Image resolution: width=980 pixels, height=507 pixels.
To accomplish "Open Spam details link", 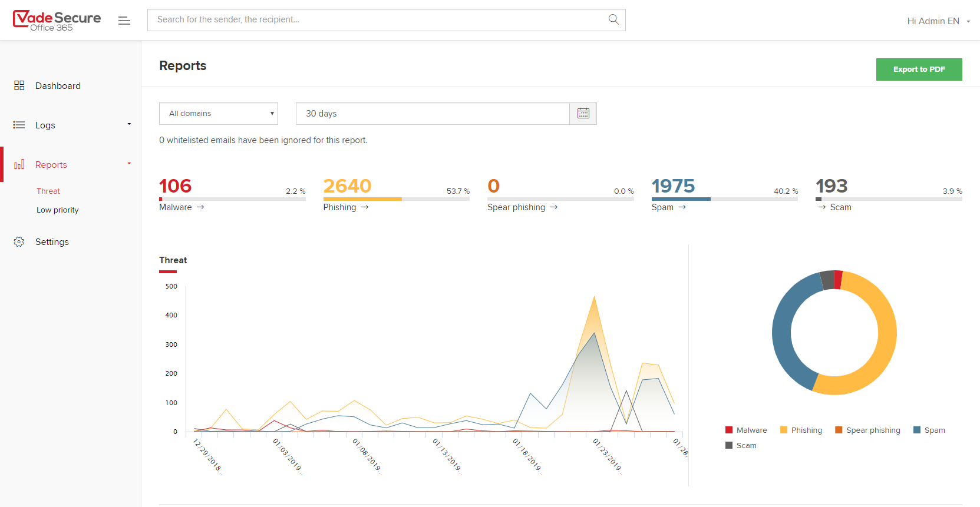I will (668, 207).
